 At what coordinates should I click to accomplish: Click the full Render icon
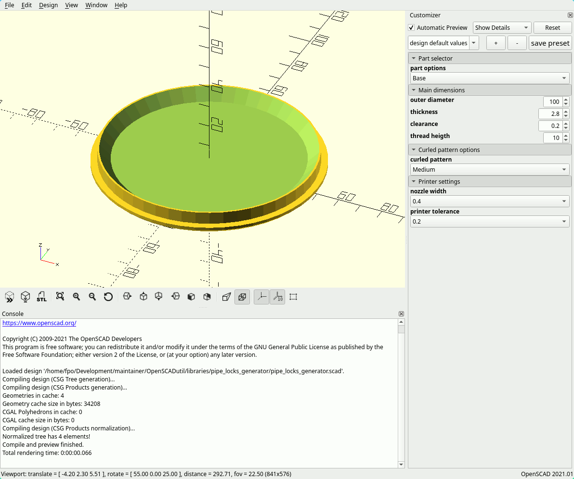[26, 297]
